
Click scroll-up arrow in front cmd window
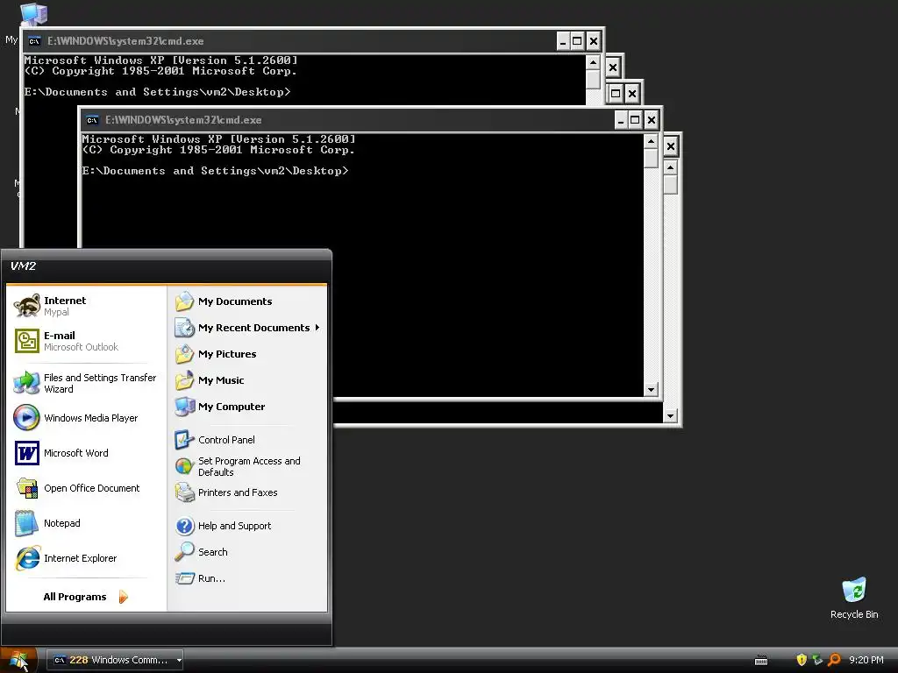coord(651,141)
